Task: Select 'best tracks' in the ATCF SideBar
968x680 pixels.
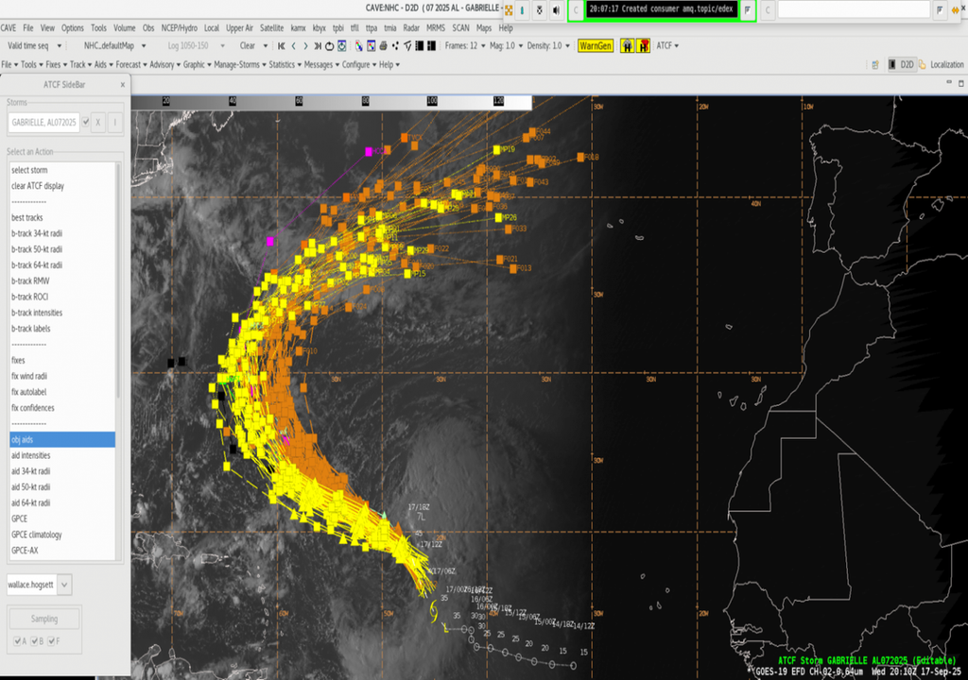Action: (28, 217)
